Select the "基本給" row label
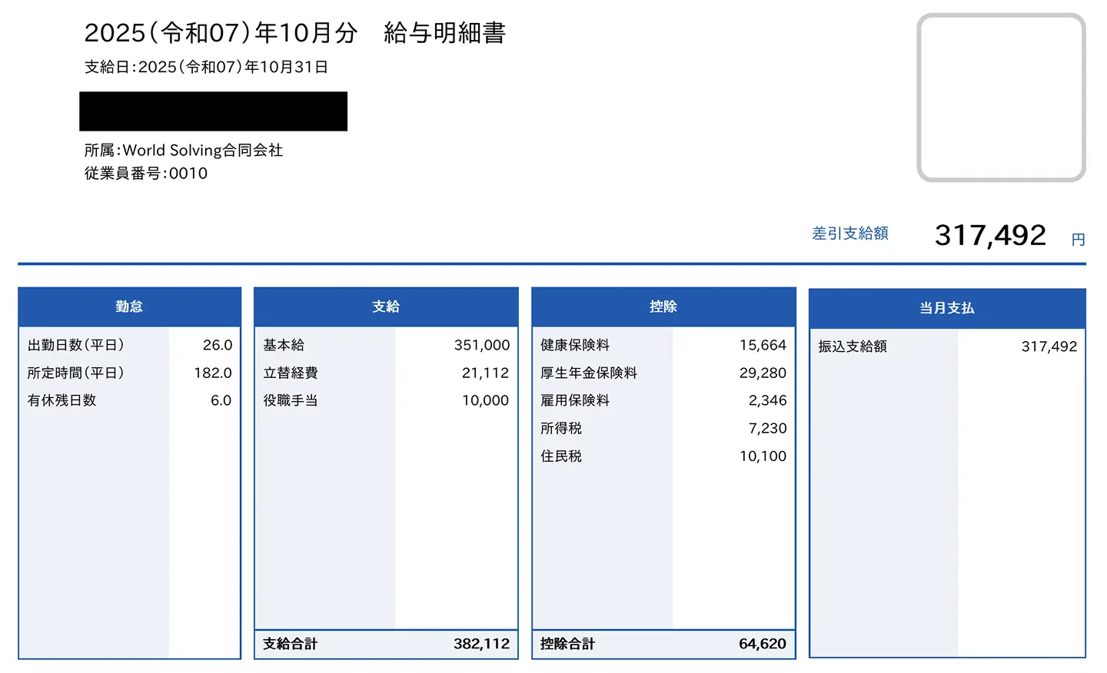 (x=284, y=345)
